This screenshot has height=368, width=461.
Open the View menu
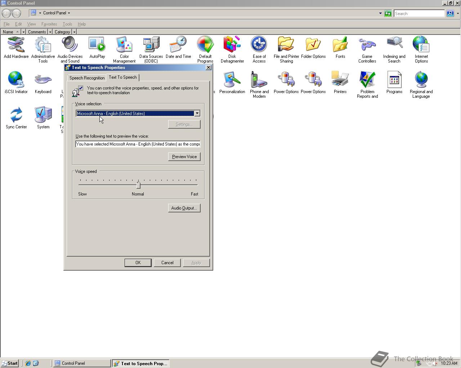click(31, 24)
